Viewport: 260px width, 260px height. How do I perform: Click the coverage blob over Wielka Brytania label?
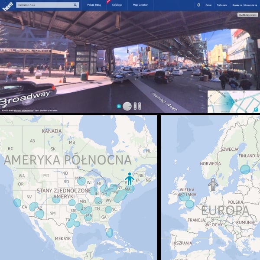click(x=185, y=197)
